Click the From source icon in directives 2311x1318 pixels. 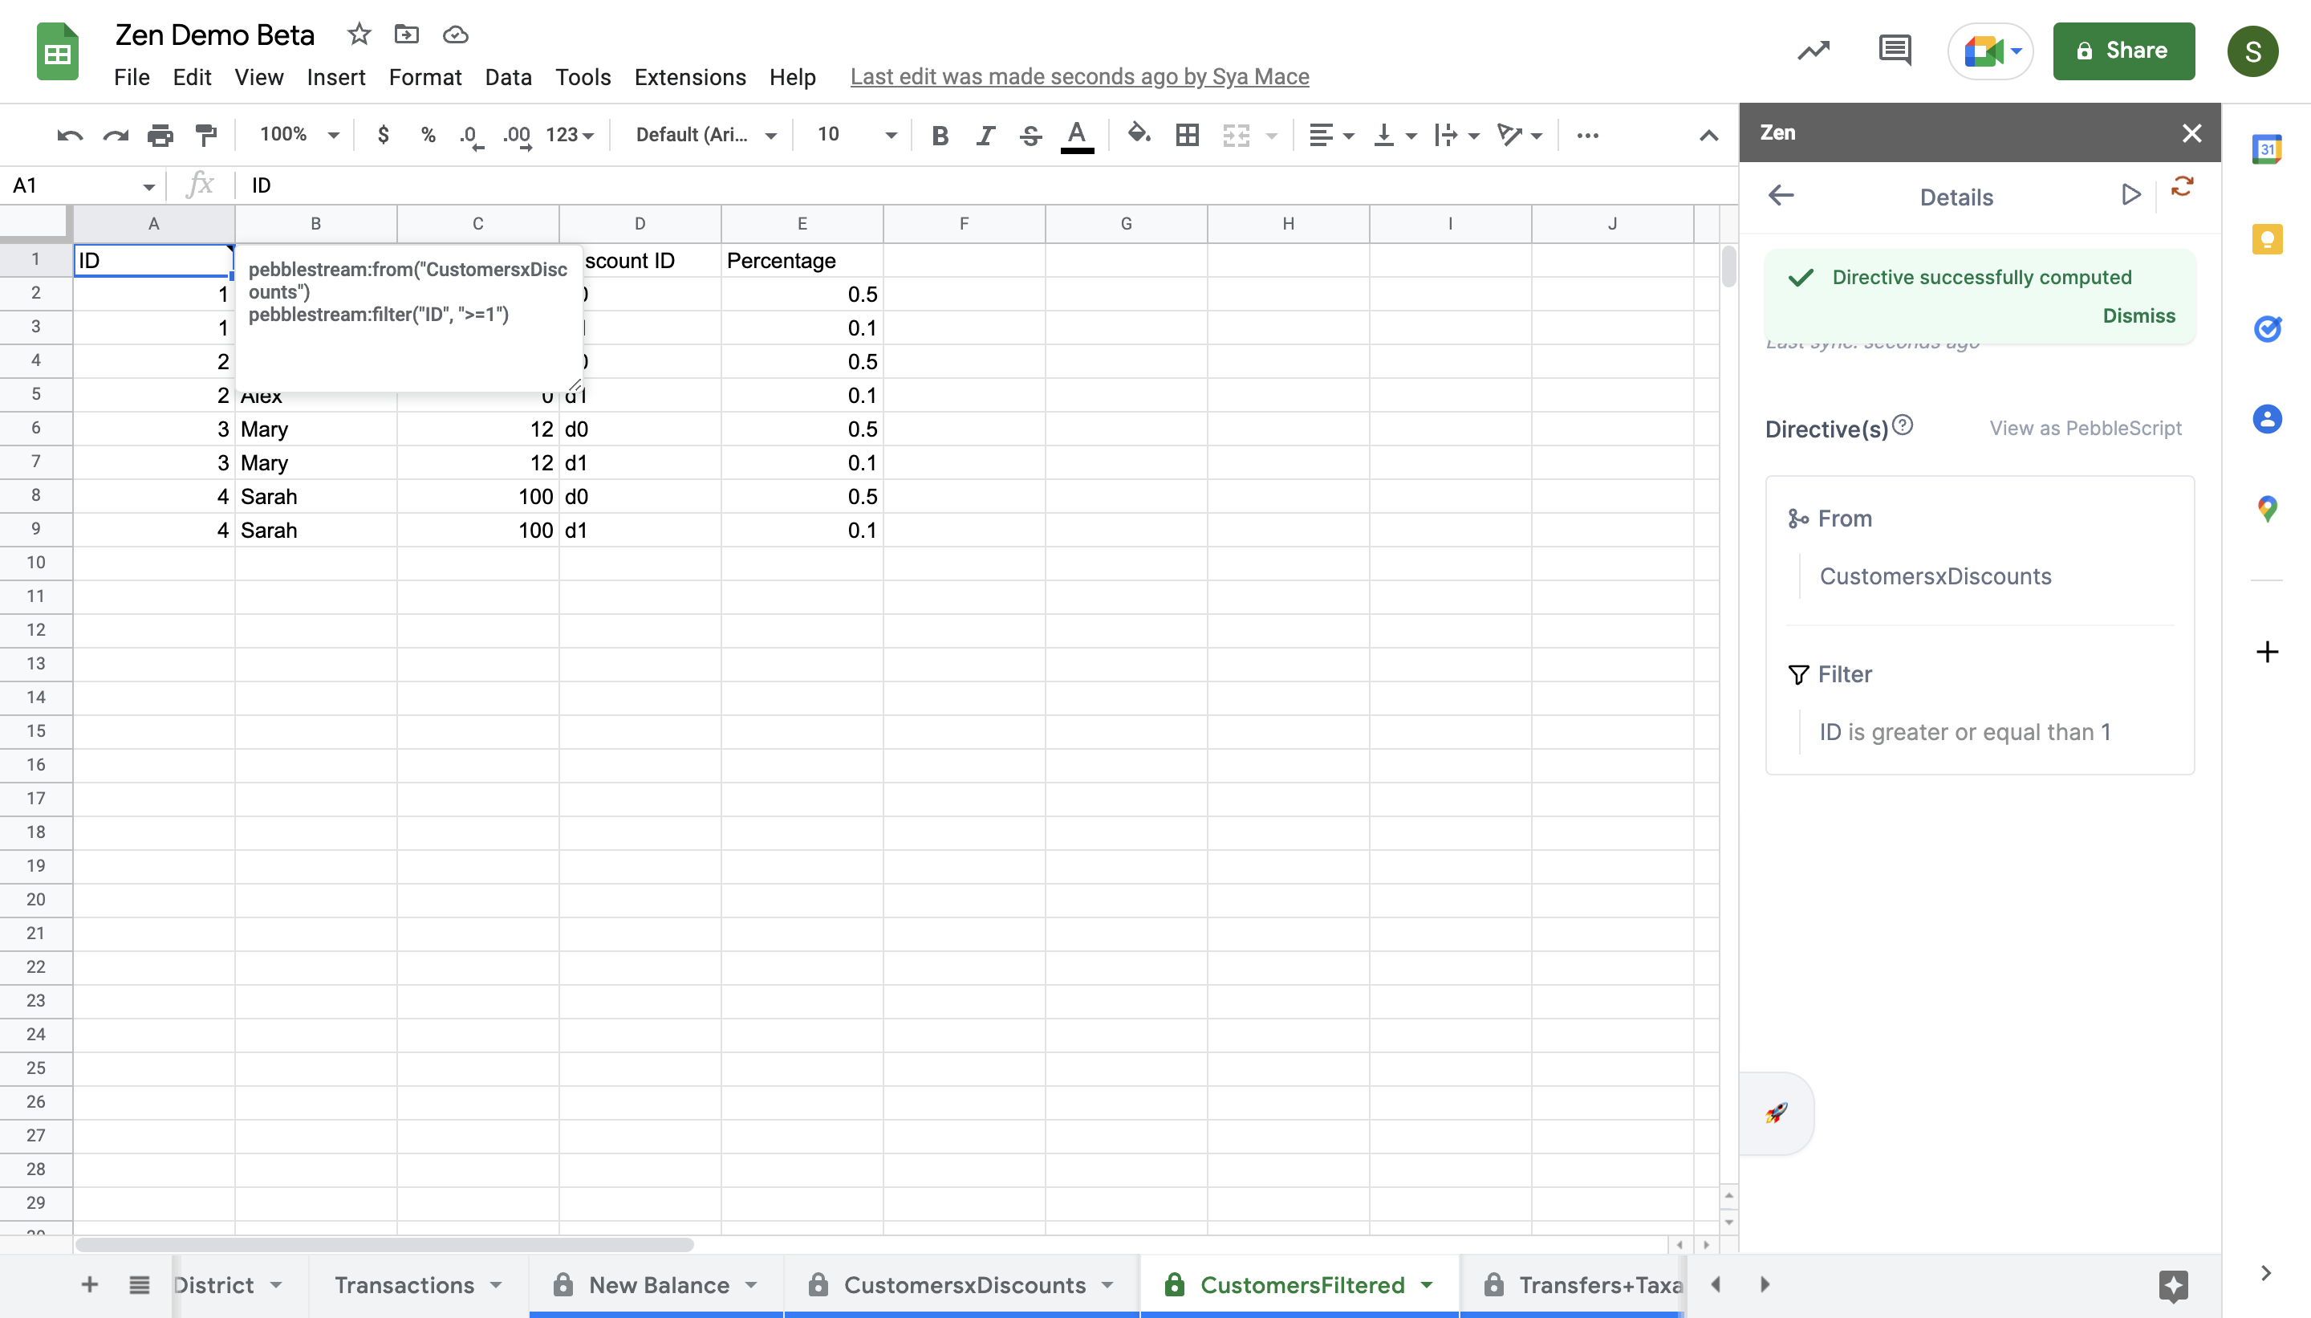[1798, 518]
